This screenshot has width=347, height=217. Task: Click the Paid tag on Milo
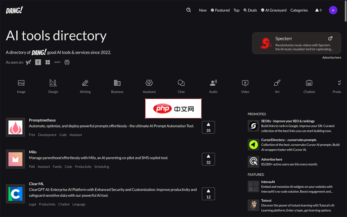(32, 166)
